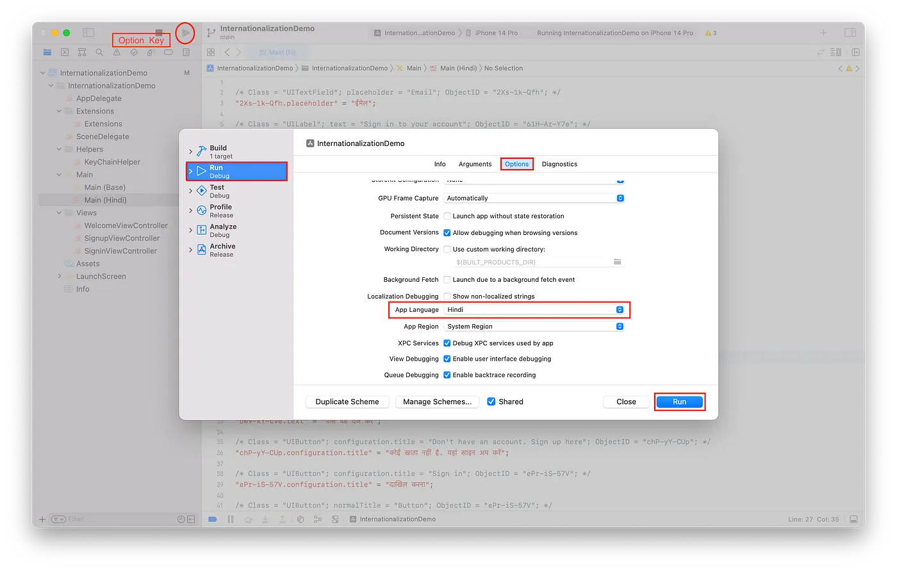The width and height of the screenshot is (897, 570).
Task: Open the Test navigator diamond icon
Action: 134,53
